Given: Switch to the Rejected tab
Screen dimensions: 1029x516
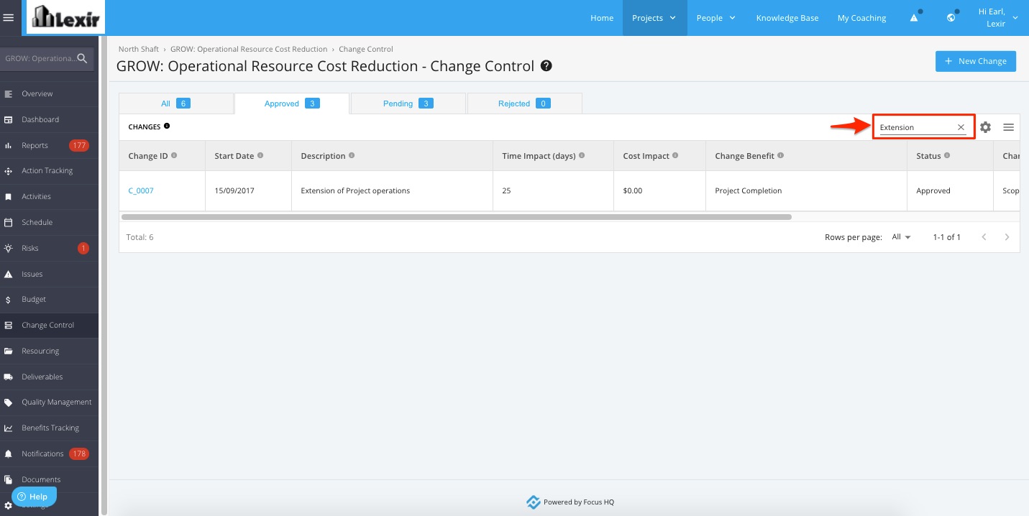Looking at the screenshot, I should point(524,103).
